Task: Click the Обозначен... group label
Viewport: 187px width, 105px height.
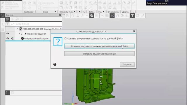Action: tap(113, 12)
